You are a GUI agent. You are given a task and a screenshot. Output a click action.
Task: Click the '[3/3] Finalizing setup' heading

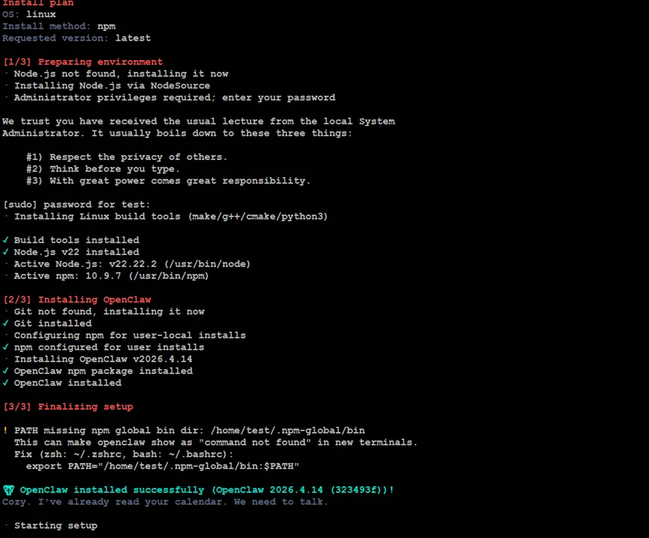pyautogui.click(x=68, y=407)
